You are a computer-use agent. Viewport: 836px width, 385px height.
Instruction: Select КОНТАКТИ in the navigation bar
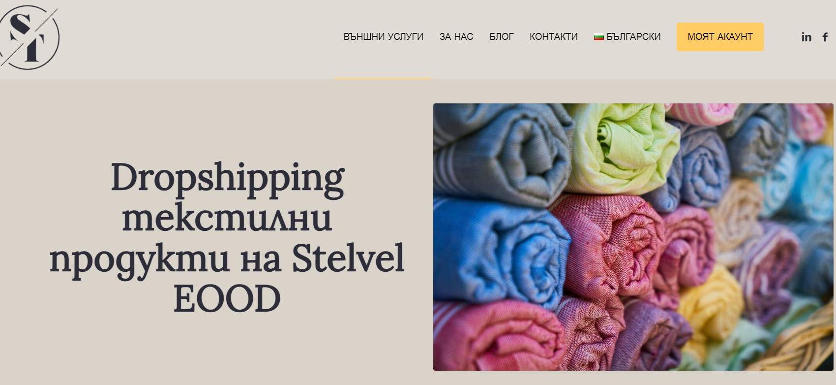(x=554, y=37)
